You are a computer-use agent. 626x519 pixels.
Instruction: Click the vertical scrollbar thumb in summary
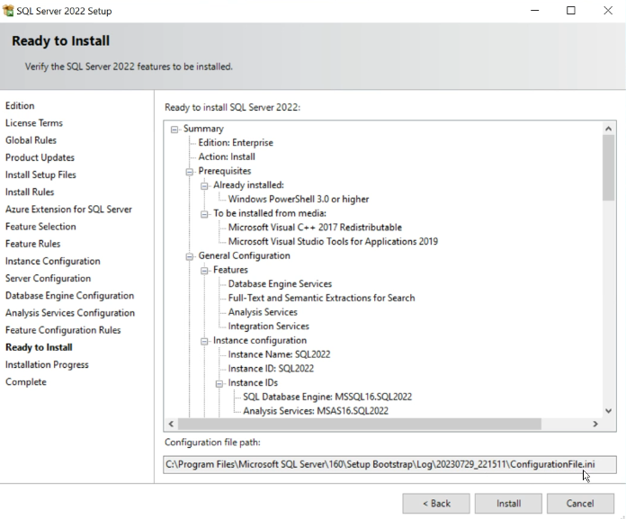(608, 167)
